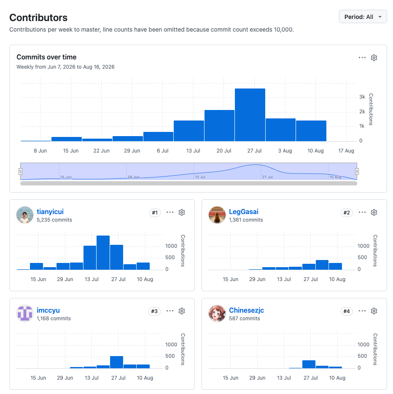
Task: Select the 27 Jul peak commit bar
Action: 250,115
